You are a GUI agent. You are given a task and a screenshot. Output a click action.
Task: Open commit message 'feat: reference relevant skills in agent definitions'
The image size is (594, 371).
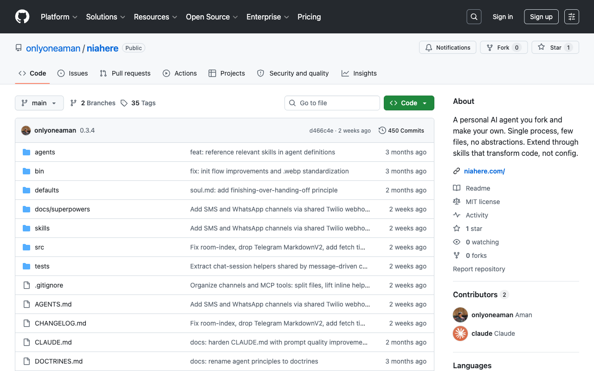pyautogui.click(x=263, y=152)
